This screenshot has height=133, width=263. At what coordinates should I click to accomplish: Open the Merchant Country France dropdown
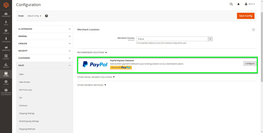coord(174,39)
